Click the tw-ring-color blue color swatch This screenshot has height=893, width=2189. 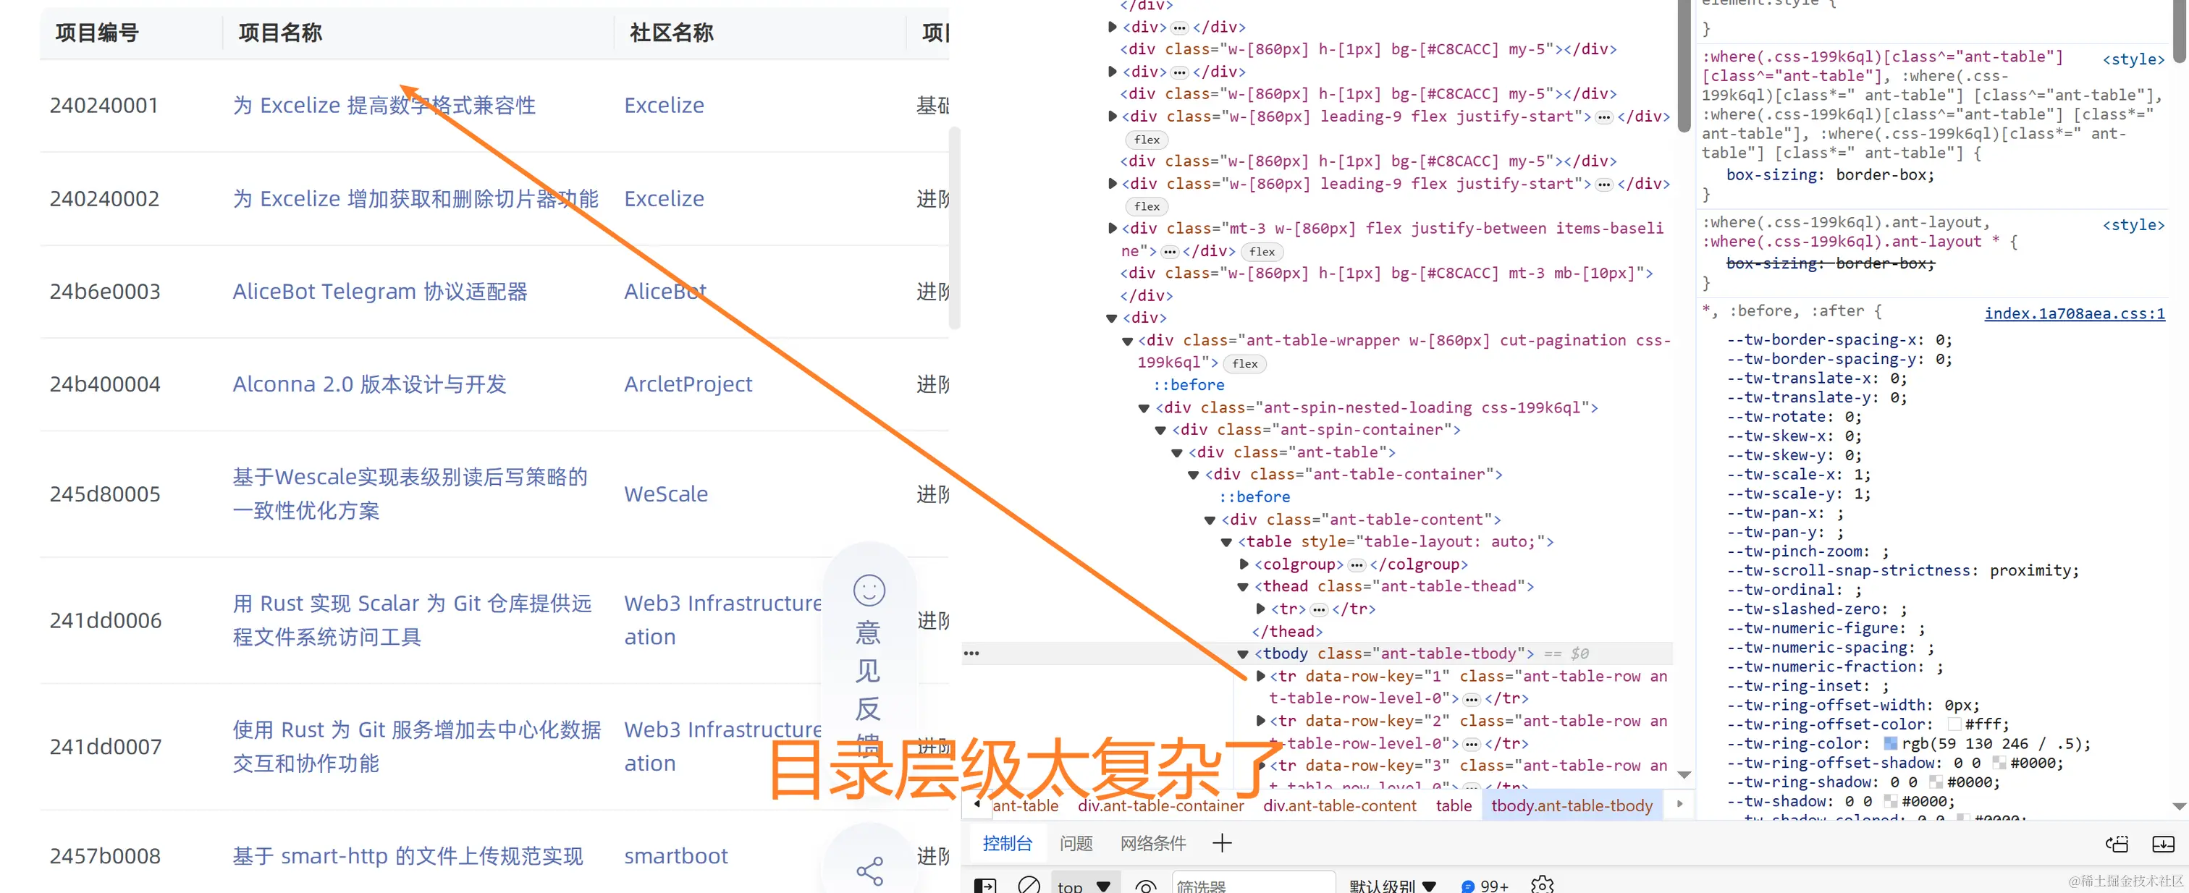click(x=1890, y=743)
